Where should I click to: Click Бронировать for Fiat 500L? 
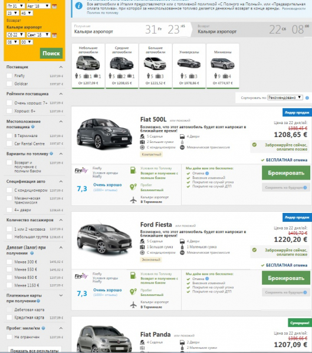pyautogui.click(x=286, y=173)
